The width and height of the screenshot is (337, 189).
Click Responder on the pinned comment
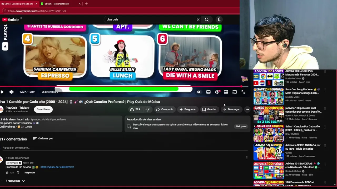coord(30,173)
